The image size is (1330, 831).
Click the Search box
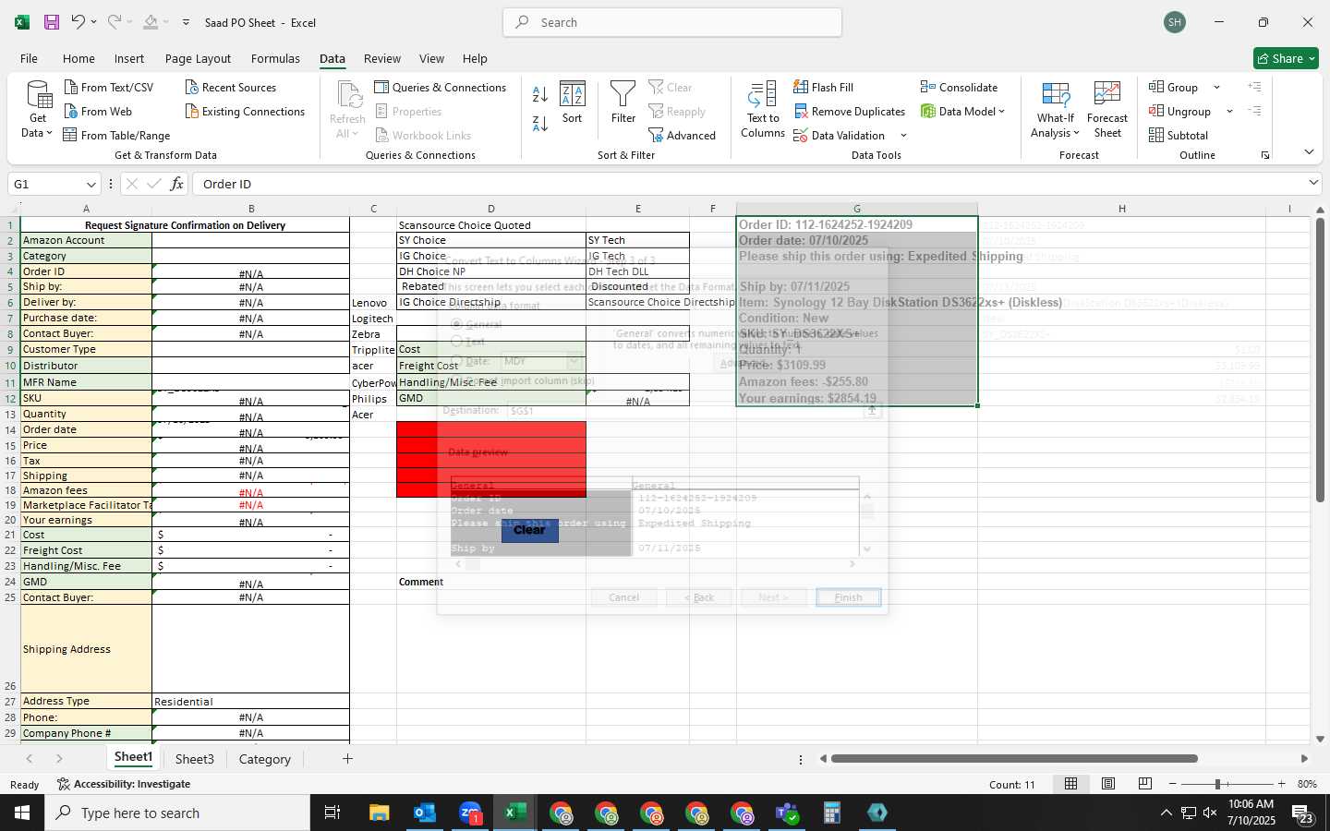pyautogui.click(x=672, y=22)
